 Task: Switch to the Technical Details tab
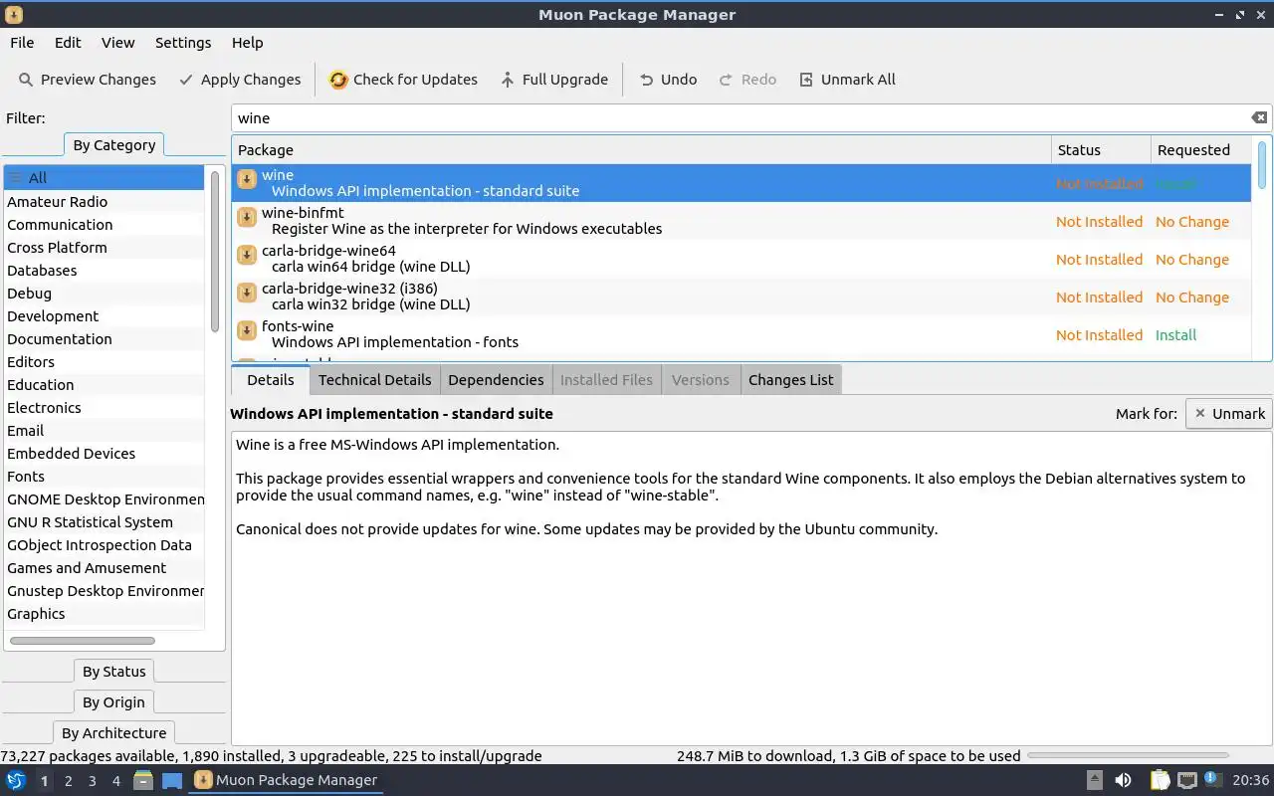click(374, 380)
